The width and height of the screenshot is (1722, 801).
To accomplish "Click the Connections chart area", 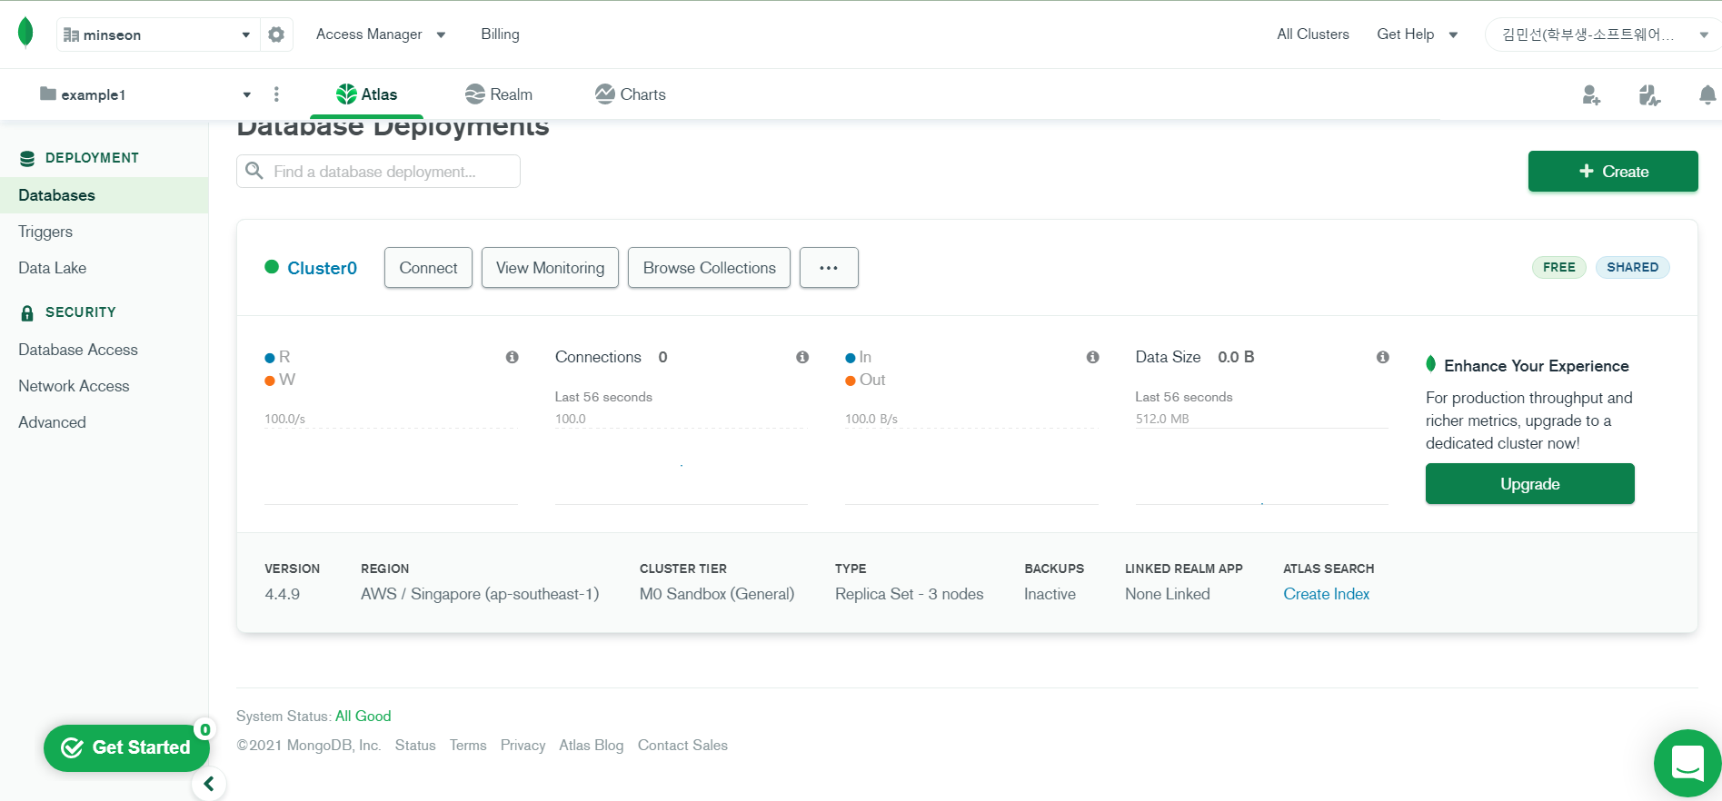I will point(682,466).
